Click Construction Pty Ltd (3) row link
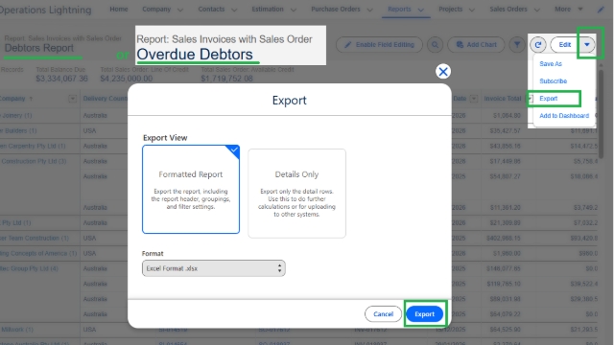This screenshot has height=345, width=614. click(34, 161)
